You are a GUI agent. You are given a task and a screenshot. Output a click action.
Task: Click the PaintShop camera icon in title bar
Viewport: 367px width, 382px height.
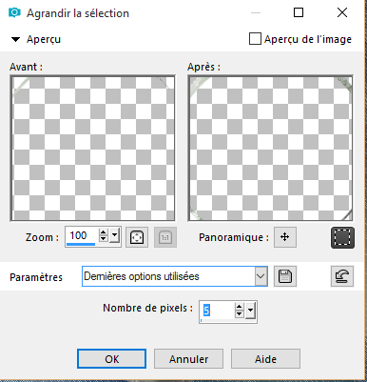click(x=14, y=12)
